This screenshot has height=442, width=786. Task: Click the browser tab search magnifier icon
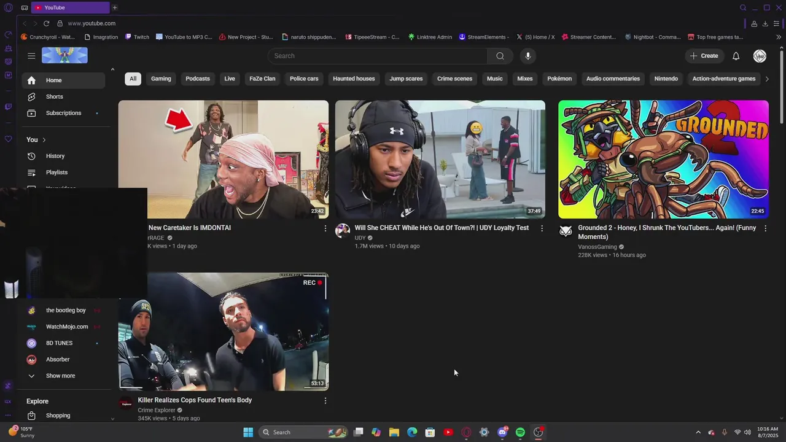pos(743,7)
